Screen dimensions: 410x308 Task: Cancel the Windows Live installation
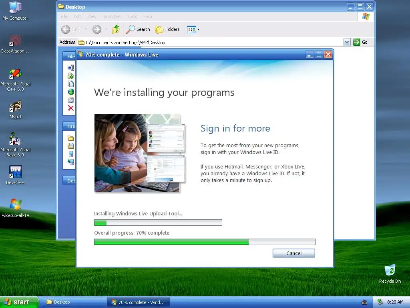point(293,253)
